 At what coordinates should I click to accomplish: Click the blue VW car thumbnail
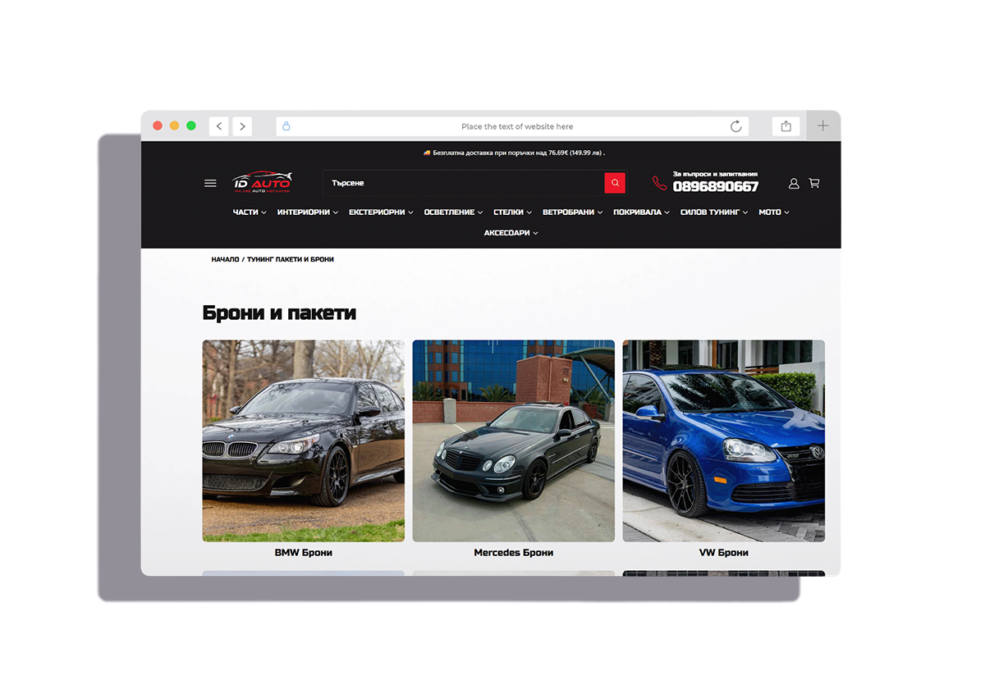click(x=724, y=441)
